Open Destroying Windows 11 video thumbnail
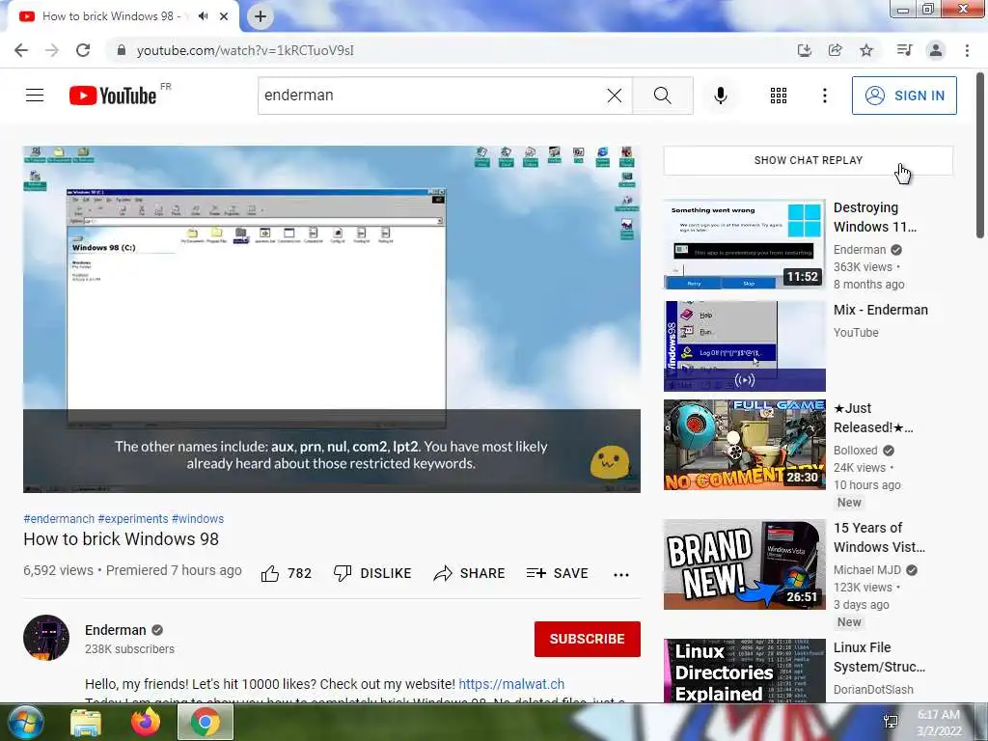The width and height of the screenshot is (988, 741). [744, 244]
